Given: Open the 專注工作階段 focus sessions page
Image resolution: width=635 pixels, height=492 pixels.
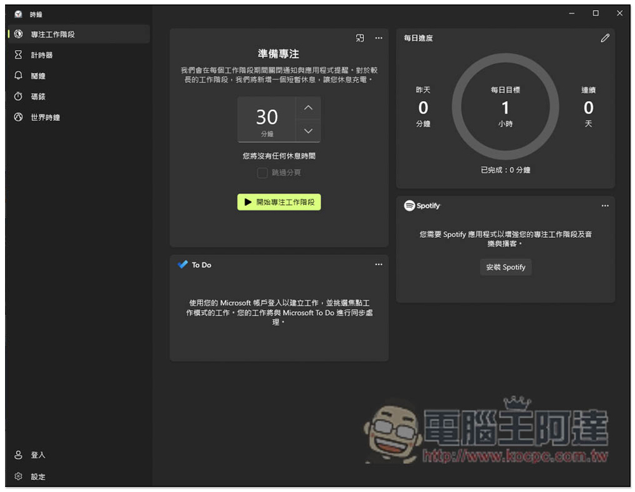Looking at the screenshot, I should 79,34.
